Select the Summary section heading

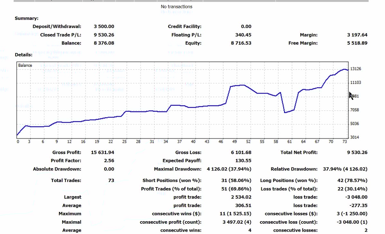26,19
